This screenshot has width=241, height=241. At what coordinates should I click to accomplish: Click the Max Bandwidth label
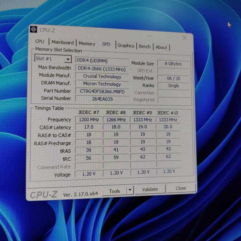pyautogui.click(x=54, y=67)
